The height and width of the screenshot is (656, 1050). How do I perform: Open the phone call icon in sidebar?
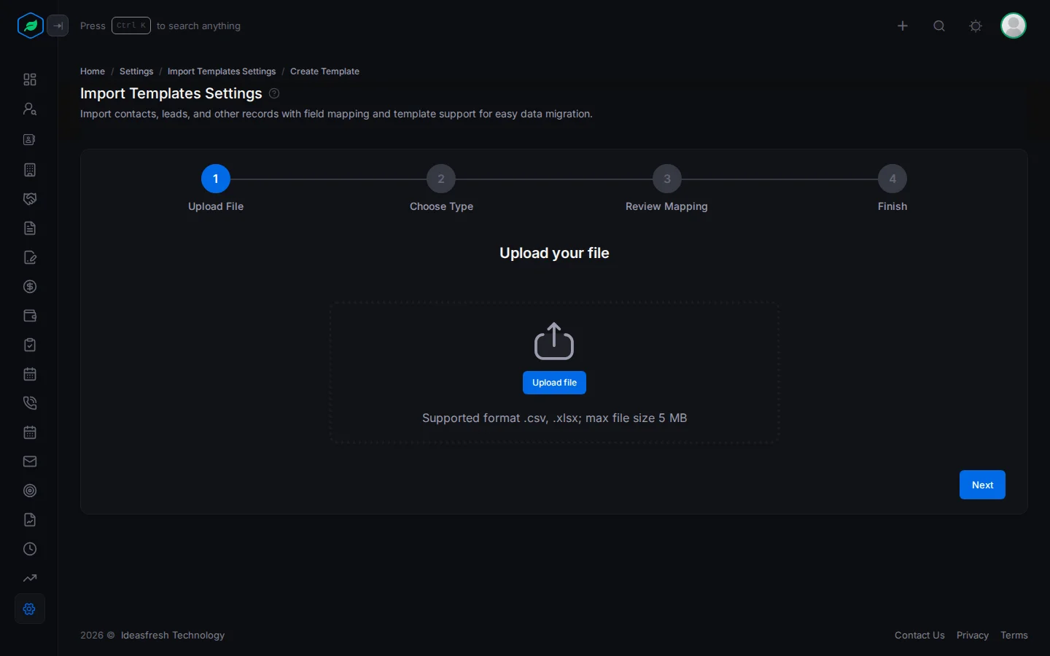click(30, 403)
